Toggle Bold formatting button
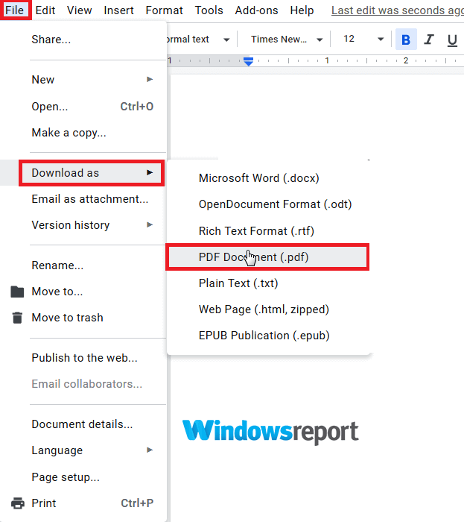This screenshot has width=464, height=522. [x=406, y=40]
